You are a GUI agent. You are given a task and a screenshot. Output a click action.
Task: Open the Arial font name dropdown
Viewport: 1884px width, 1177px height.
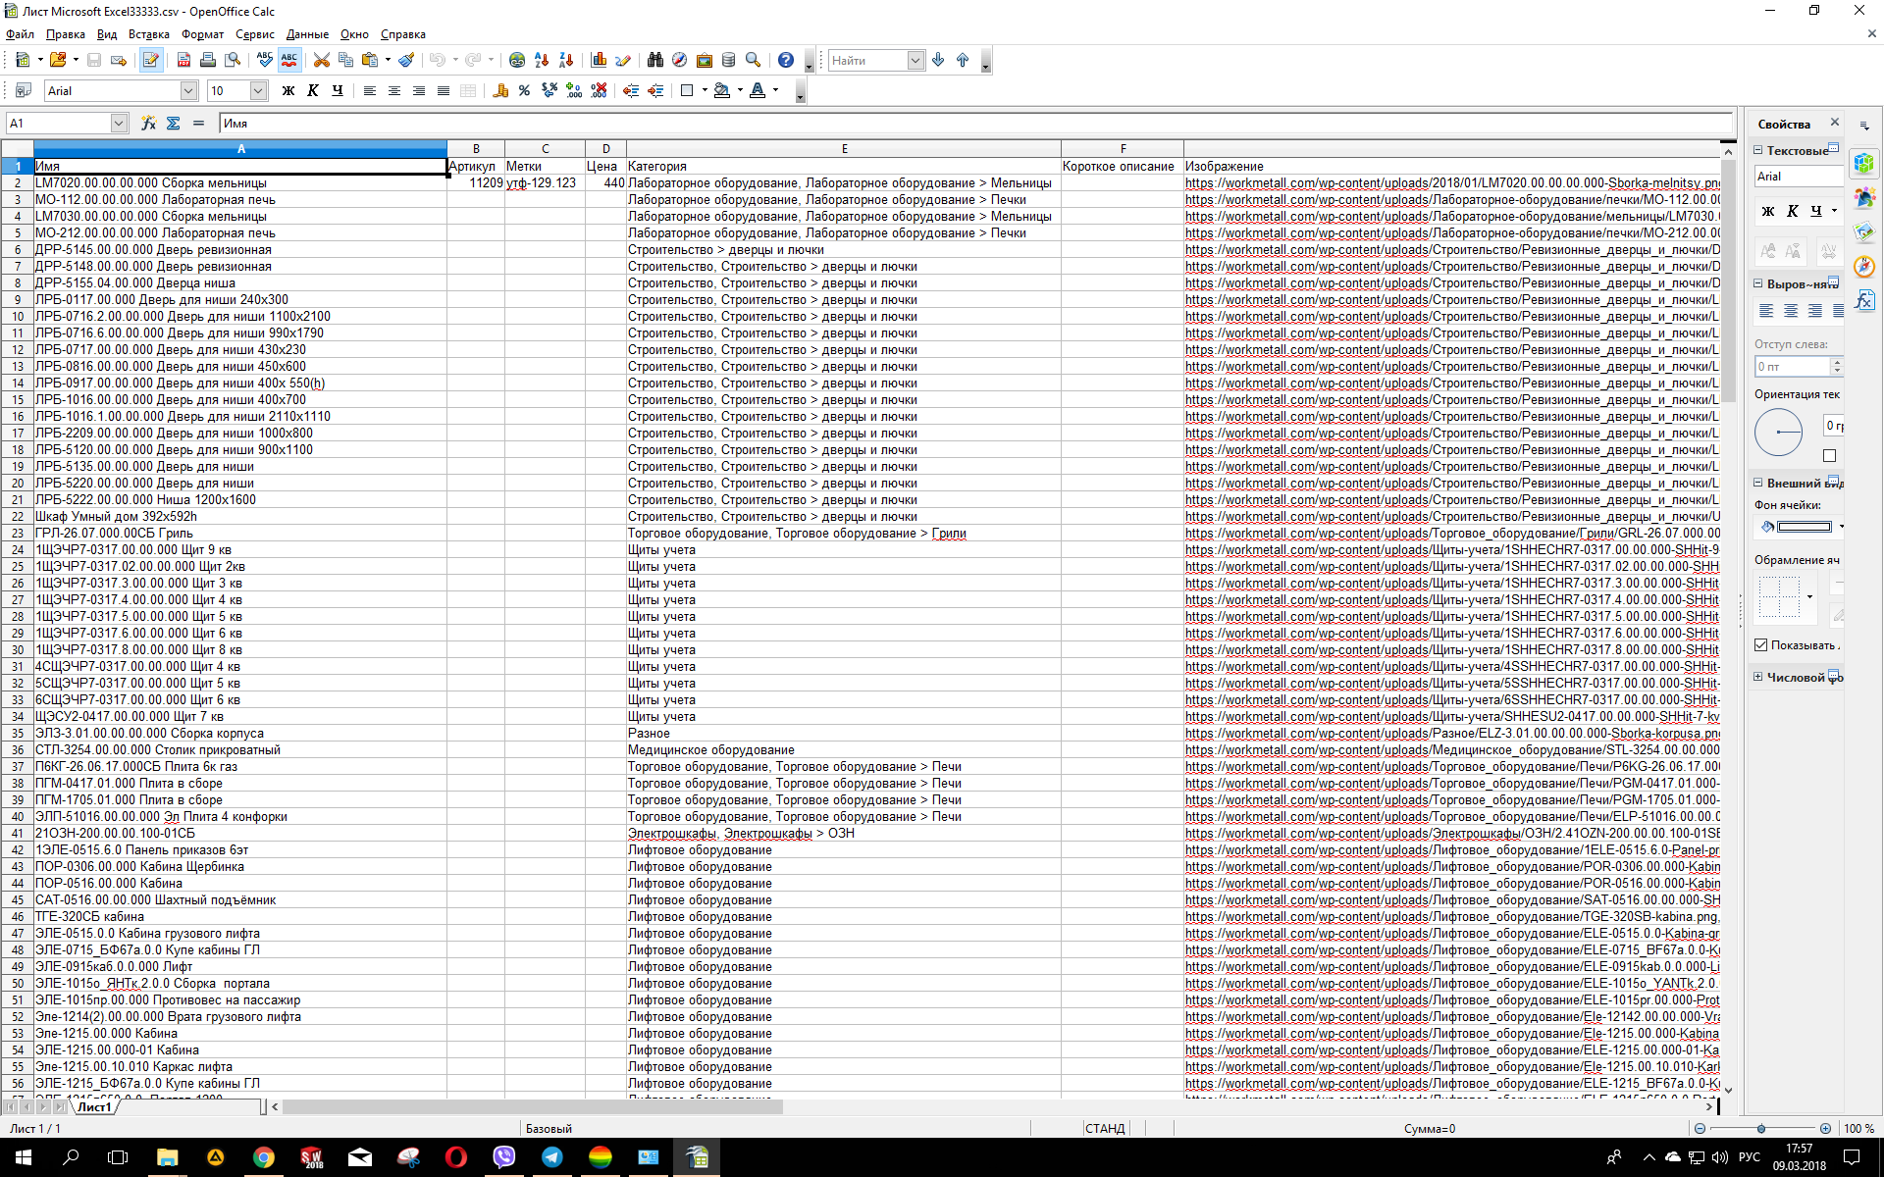[189, 91]
